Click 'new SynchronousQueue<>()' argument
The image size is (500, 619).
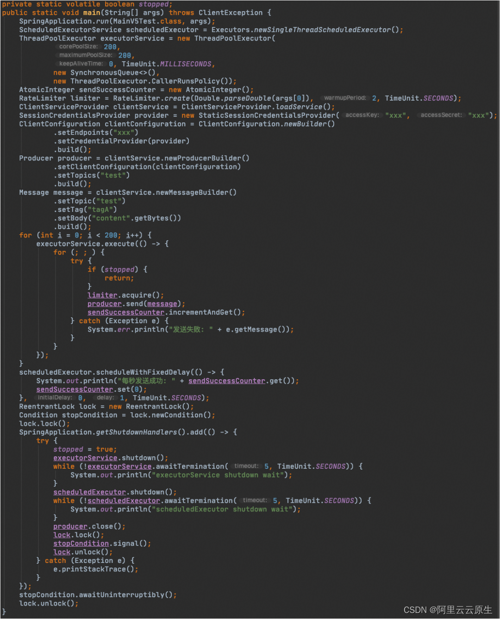[105, 73]
